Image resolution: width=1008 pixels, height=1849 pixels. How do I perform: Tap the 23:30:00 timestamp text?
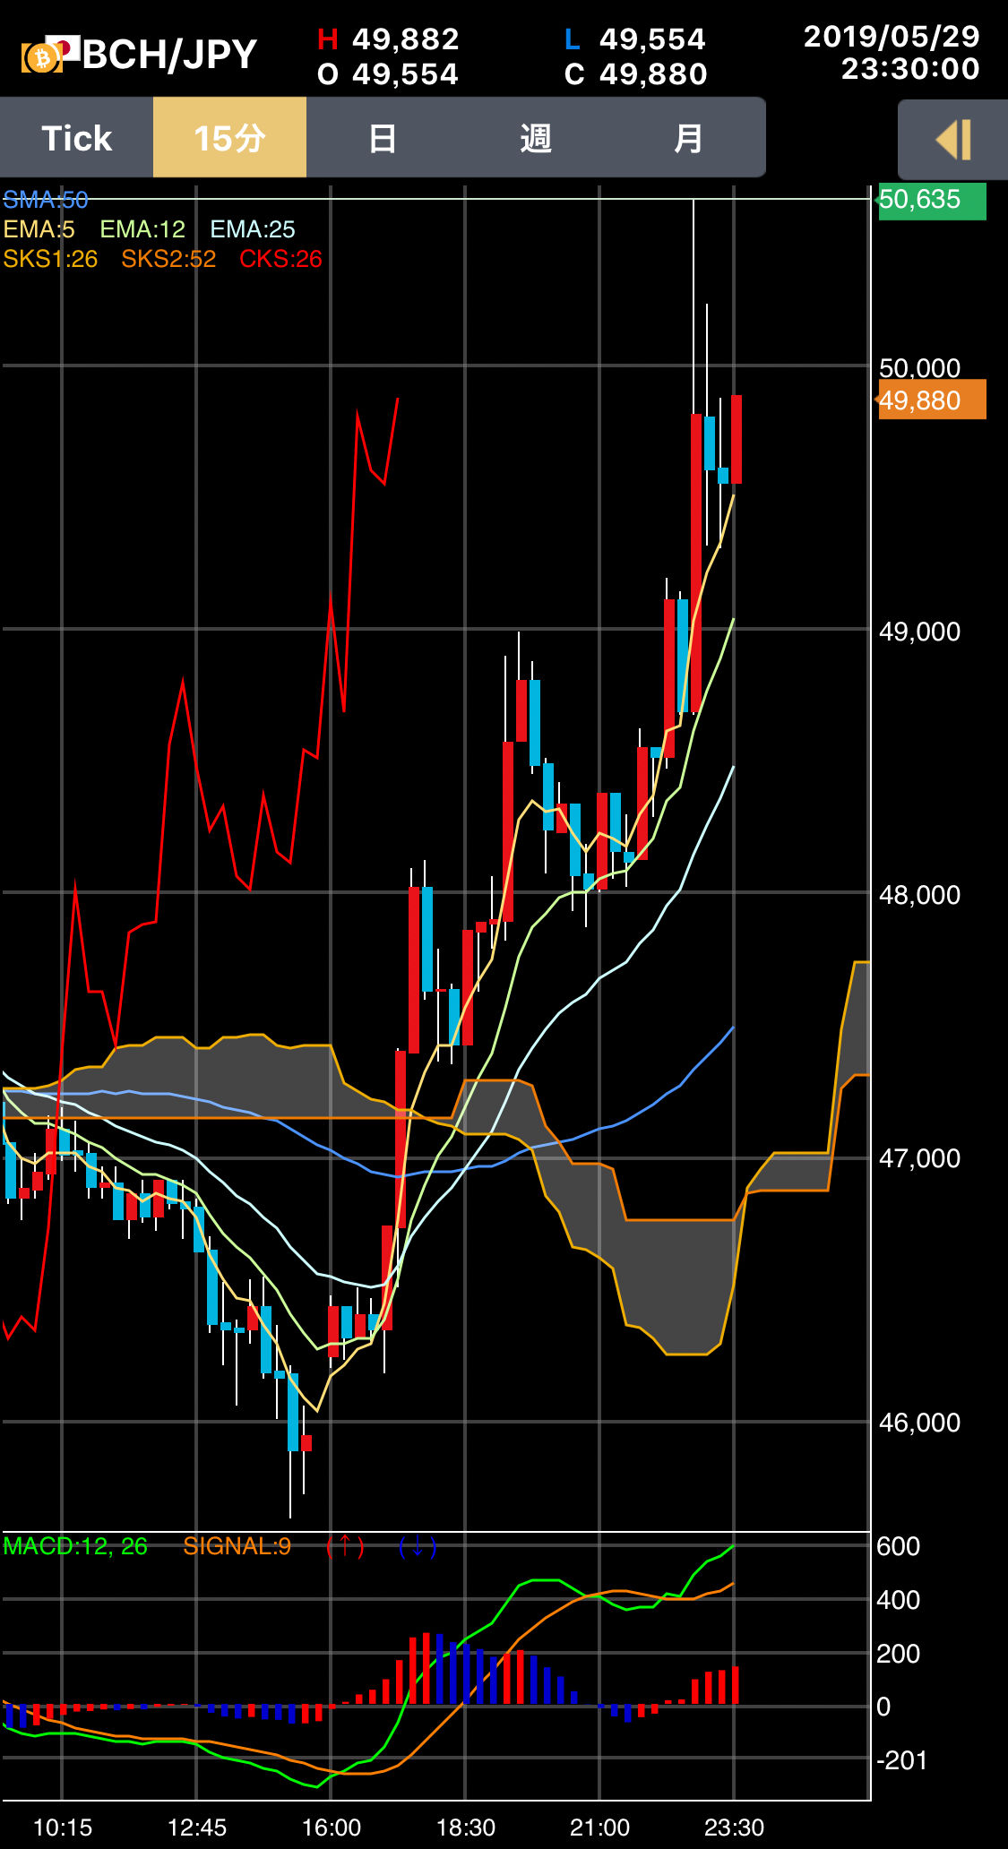910,68
